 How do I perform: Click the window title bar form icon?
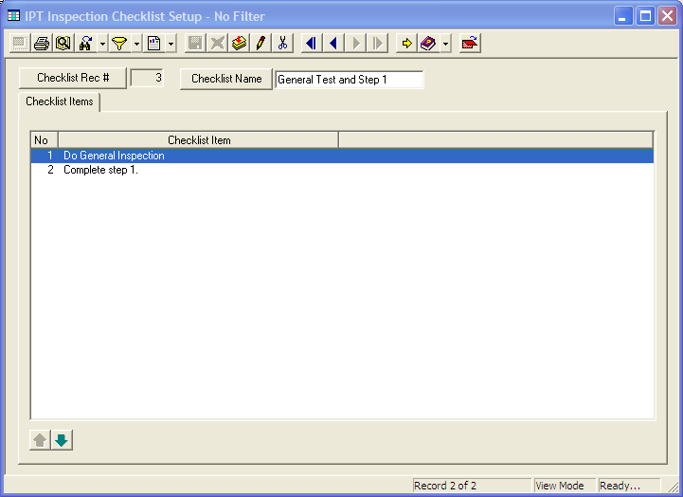pyautogui.click(x=13, y=16)
